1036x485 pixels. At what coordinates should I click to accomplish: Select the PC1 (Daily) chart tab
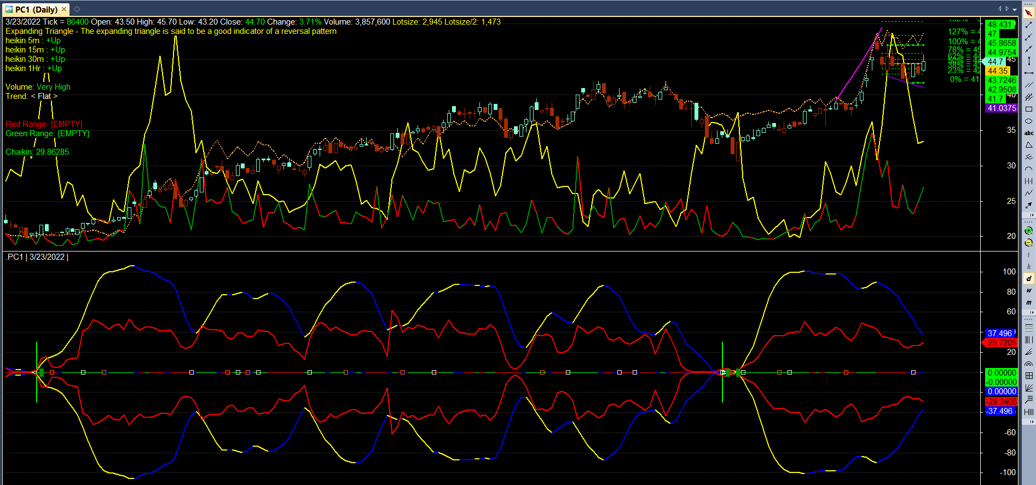tap(36, 9)
